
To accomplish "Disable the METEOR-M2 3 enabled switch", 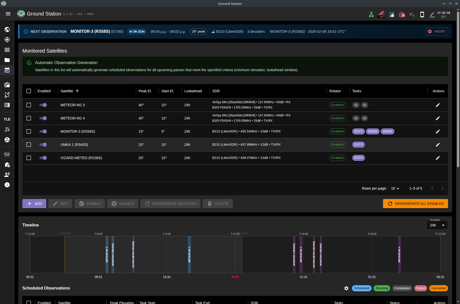I will pyautogui.click(x=43, y=105).
